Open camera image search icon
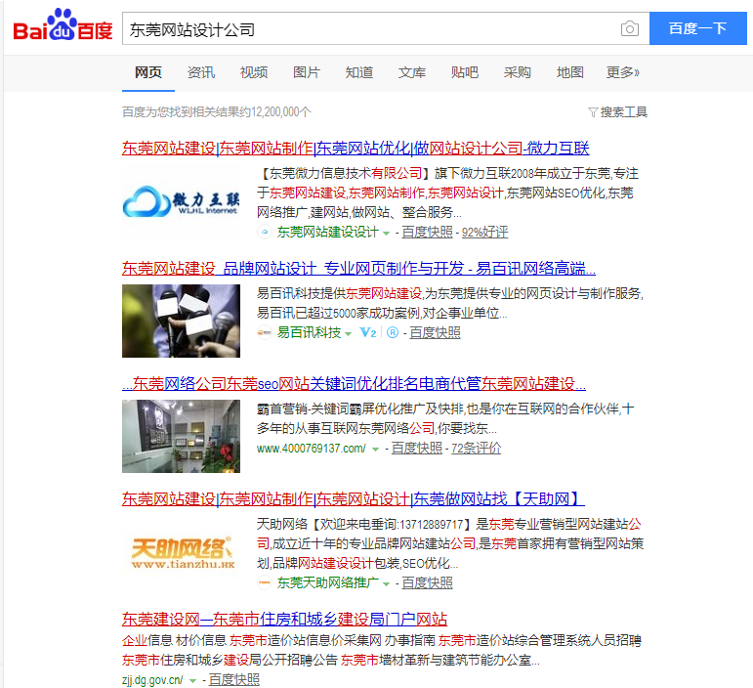 (x=630, y=28)
